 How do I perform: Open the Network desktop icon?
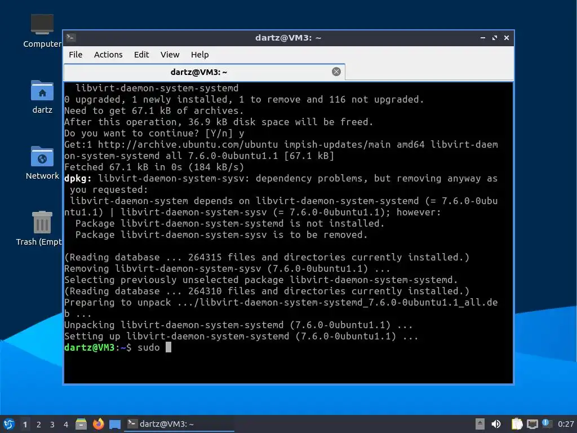click(42, 163)
